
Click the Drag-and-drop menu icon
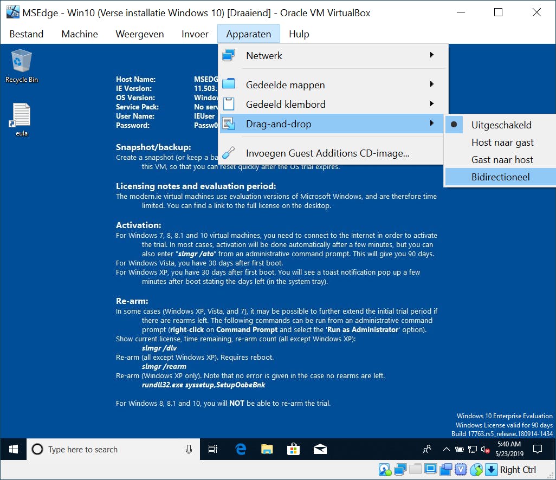click(x=229, y=124)
